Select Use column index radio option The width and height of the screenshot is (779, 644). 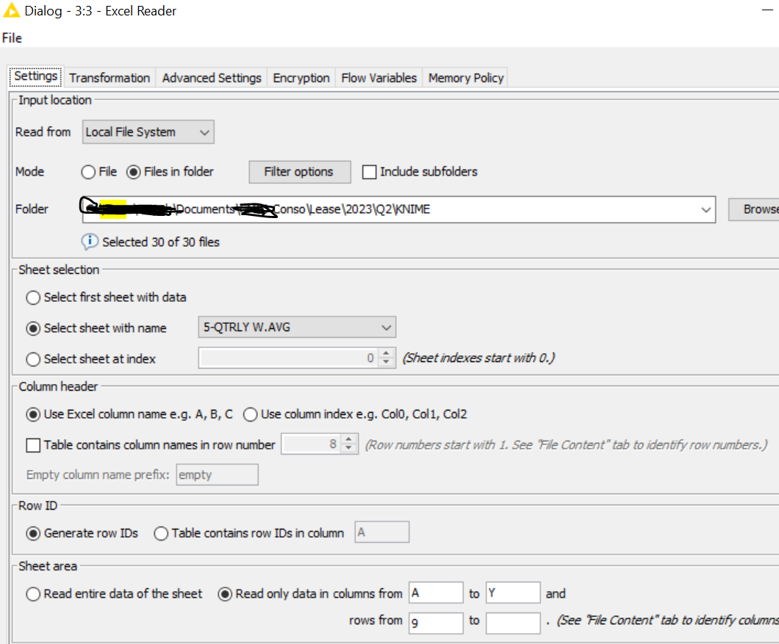point(250,414)
